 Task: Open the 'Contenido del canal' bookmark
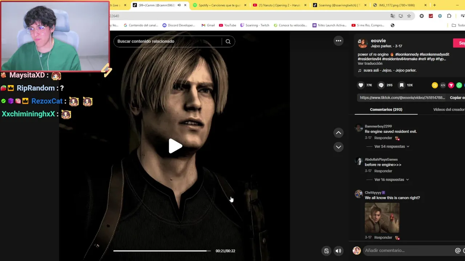141,25
